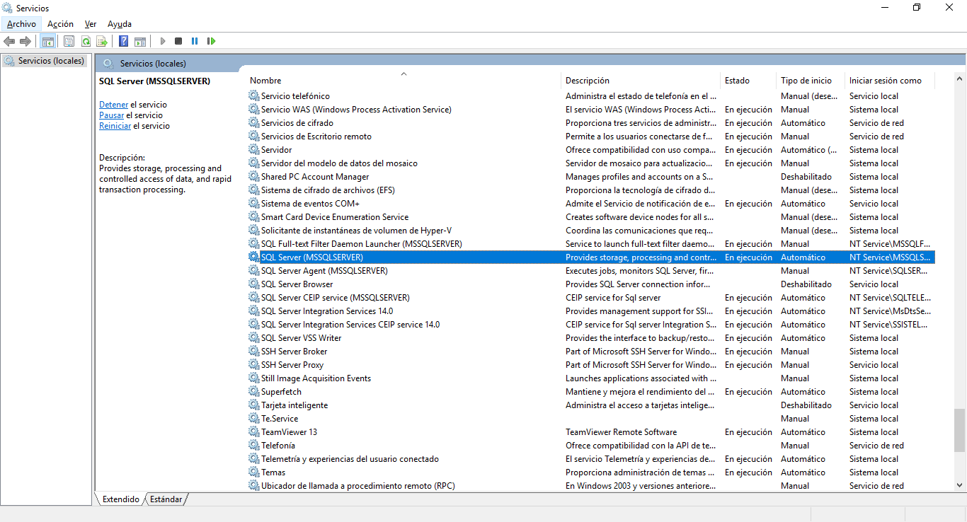
Task: Select Still Image Acquisition Events service
Action: [590, 378]
